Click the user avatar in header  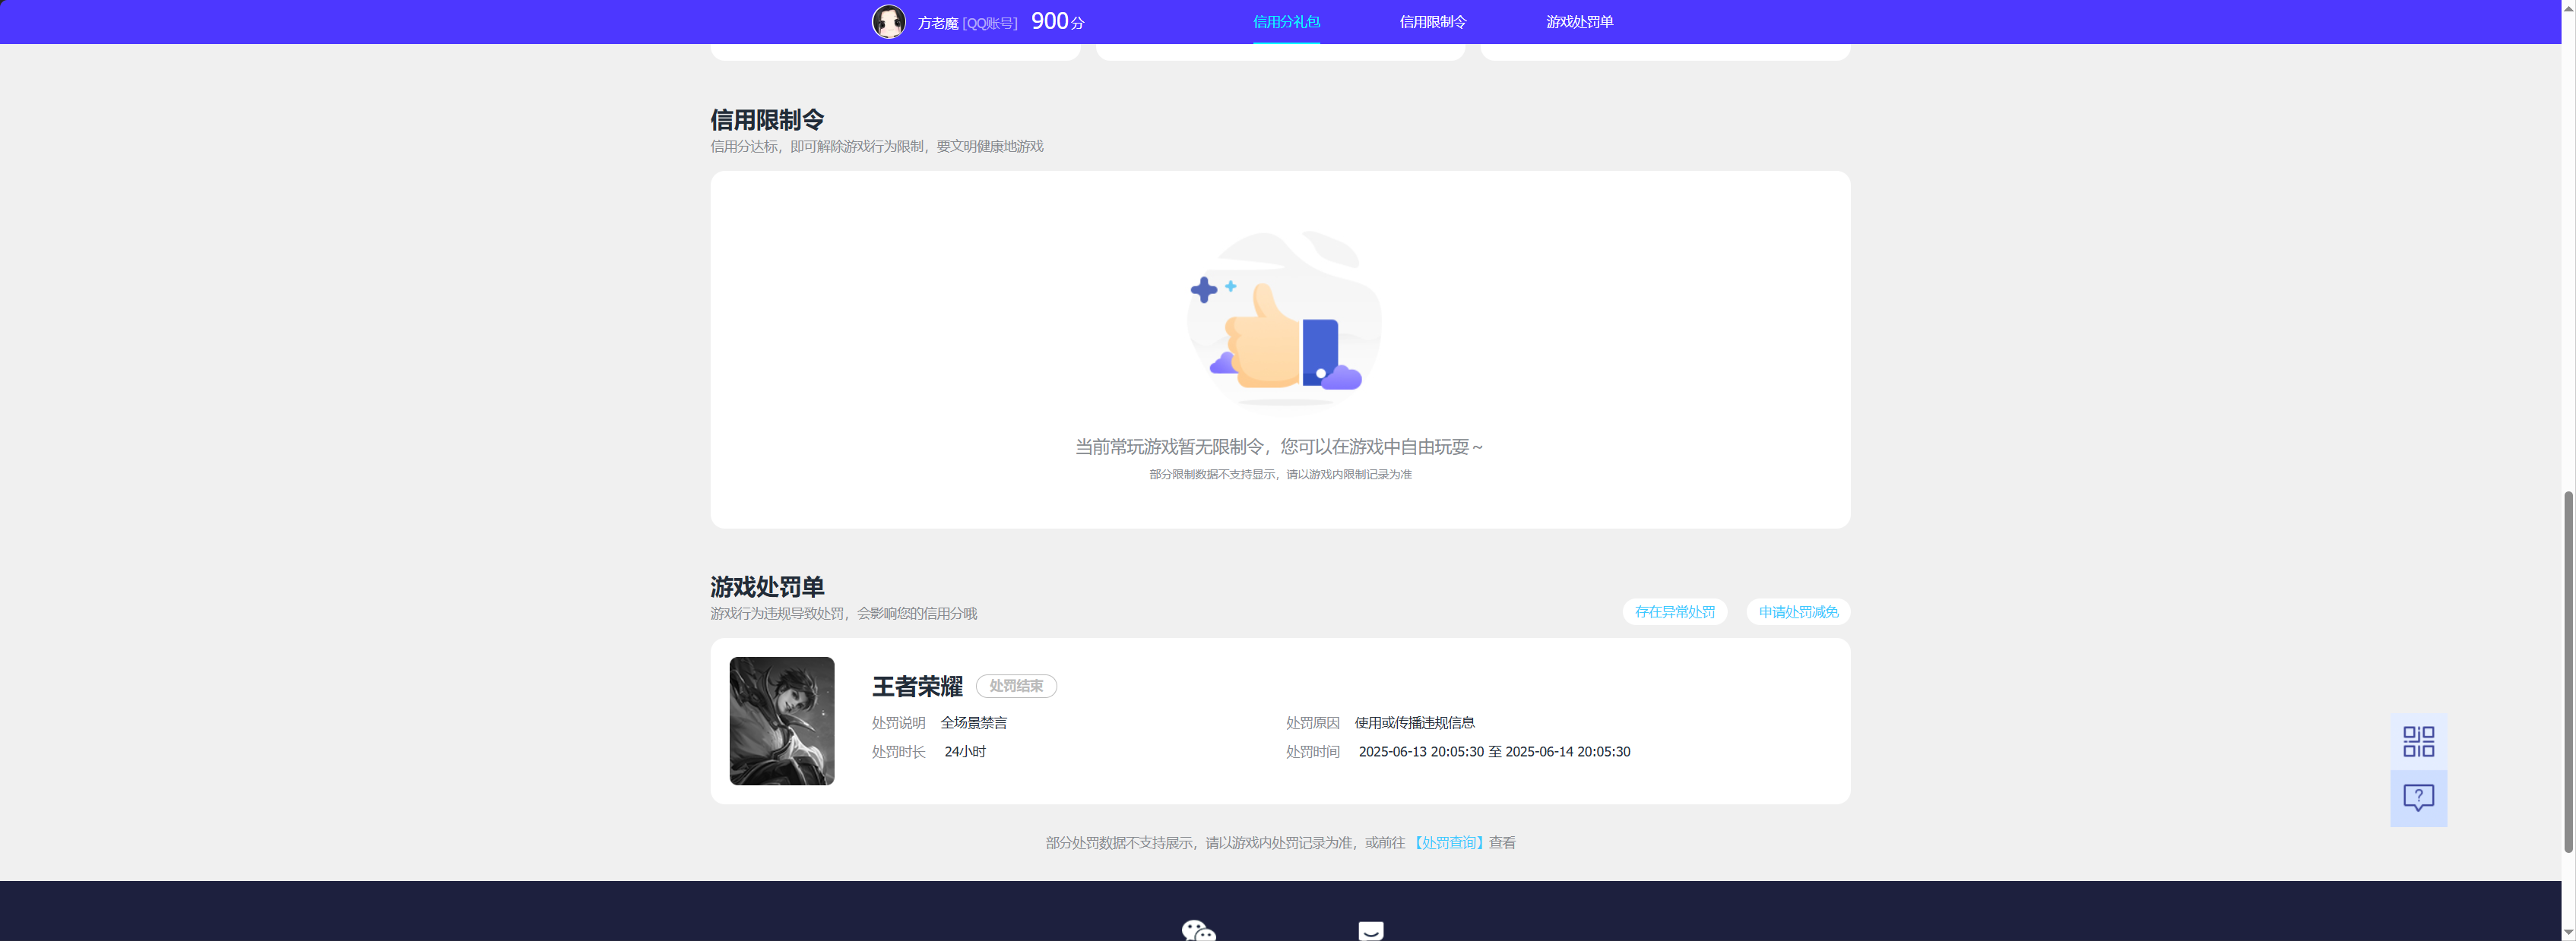pyautogui.click(x=888, y=22)
